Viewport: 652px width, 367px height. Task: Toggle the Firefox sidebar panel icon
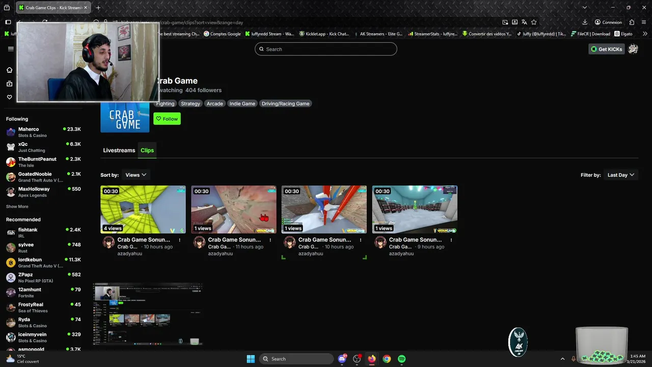click(x=8, y=22)
